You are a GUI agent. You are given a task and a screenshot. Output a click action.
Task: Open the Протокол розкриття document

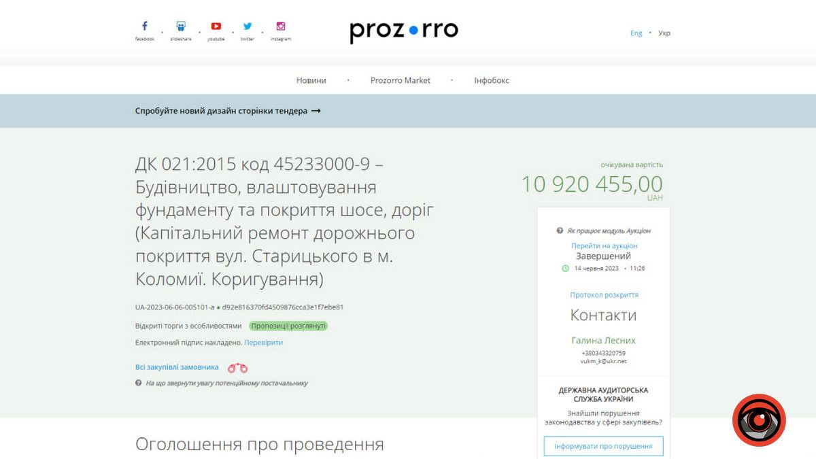point(603,294)
